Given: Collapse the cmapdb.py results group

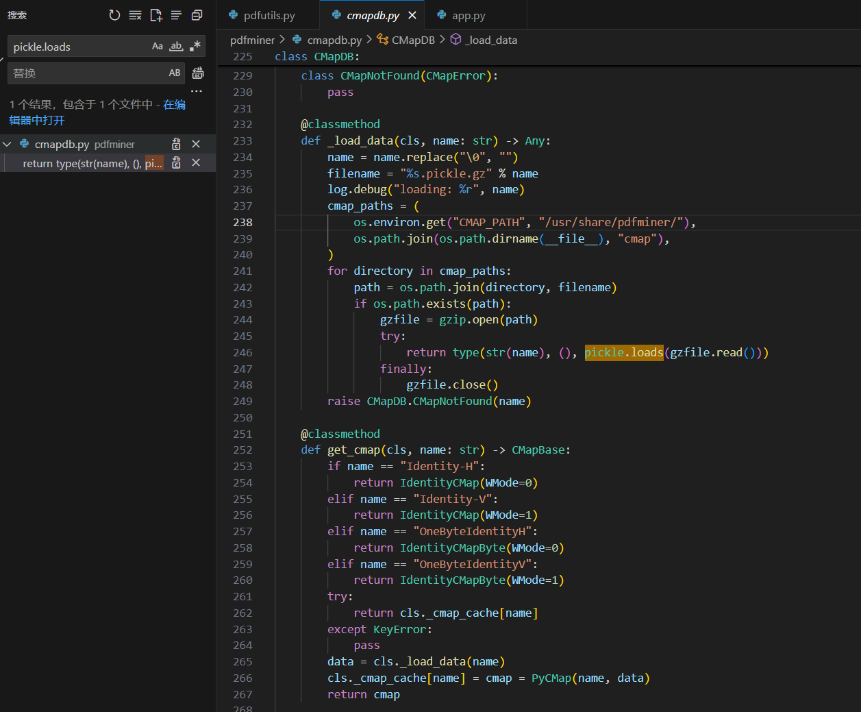Looking at the screenshot, I should pos(8,144).
